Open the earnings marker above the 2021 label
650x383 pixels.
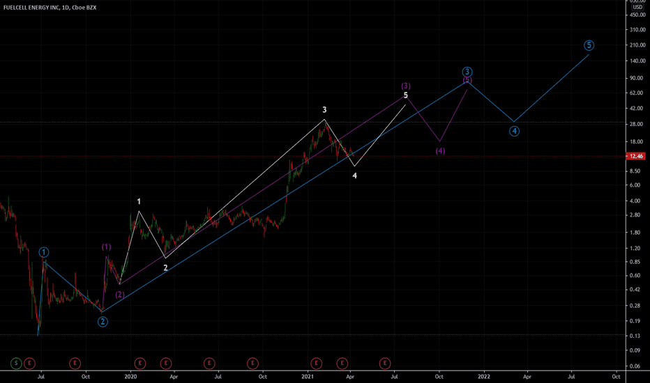pos(317,364)
